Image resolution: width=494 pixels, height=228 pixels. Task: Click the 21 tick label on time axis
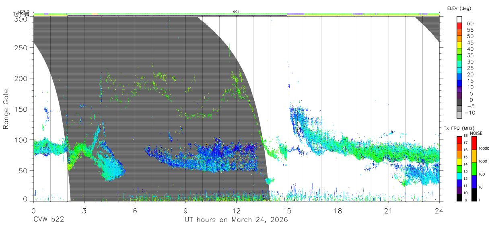388,211
